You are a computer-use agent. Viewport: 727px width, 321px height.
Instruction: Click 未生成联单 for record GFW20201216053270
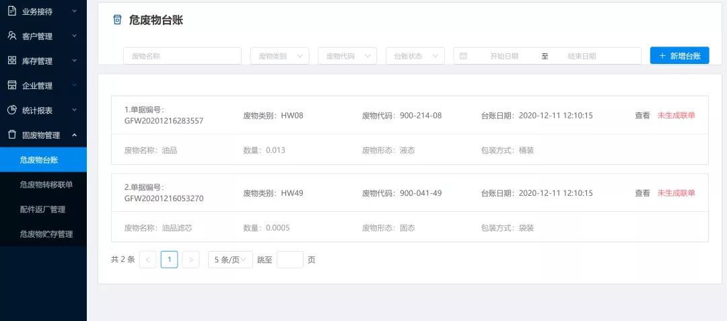(676, 193)
